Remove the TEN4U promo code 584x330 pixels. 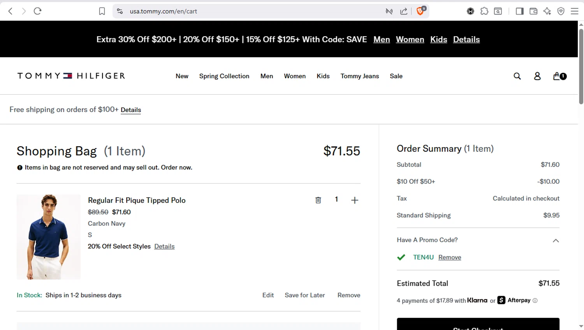(449, 257)
